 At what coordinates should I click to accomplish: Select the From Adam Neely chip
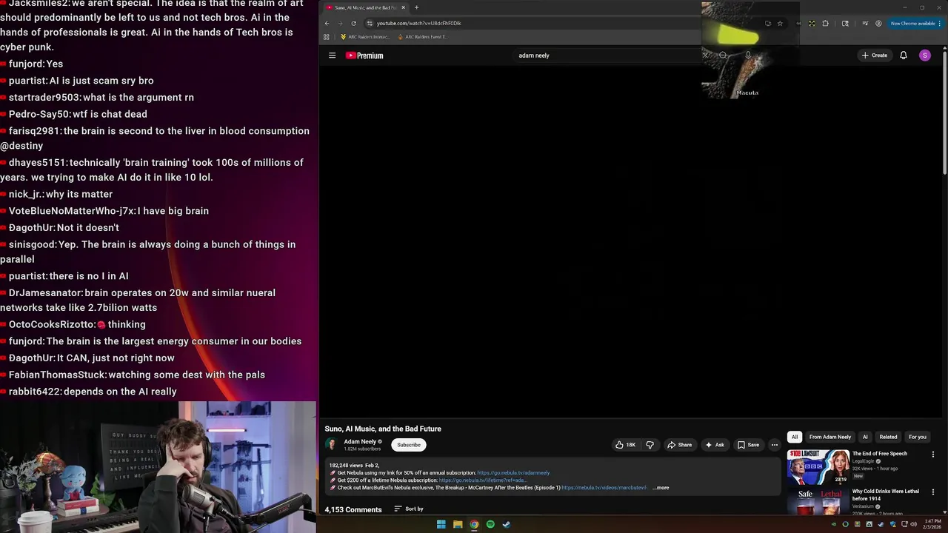coord(829,437)
